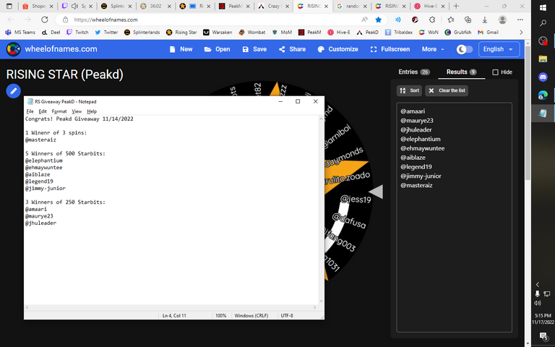Click in the Notepad line containing @elephantium
This screenshot has width=555, height=347.
click(43, 160)
